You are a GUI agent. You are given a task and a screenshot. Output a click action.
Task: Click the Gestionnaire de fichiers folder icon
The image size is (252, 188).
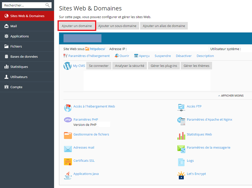68,135
